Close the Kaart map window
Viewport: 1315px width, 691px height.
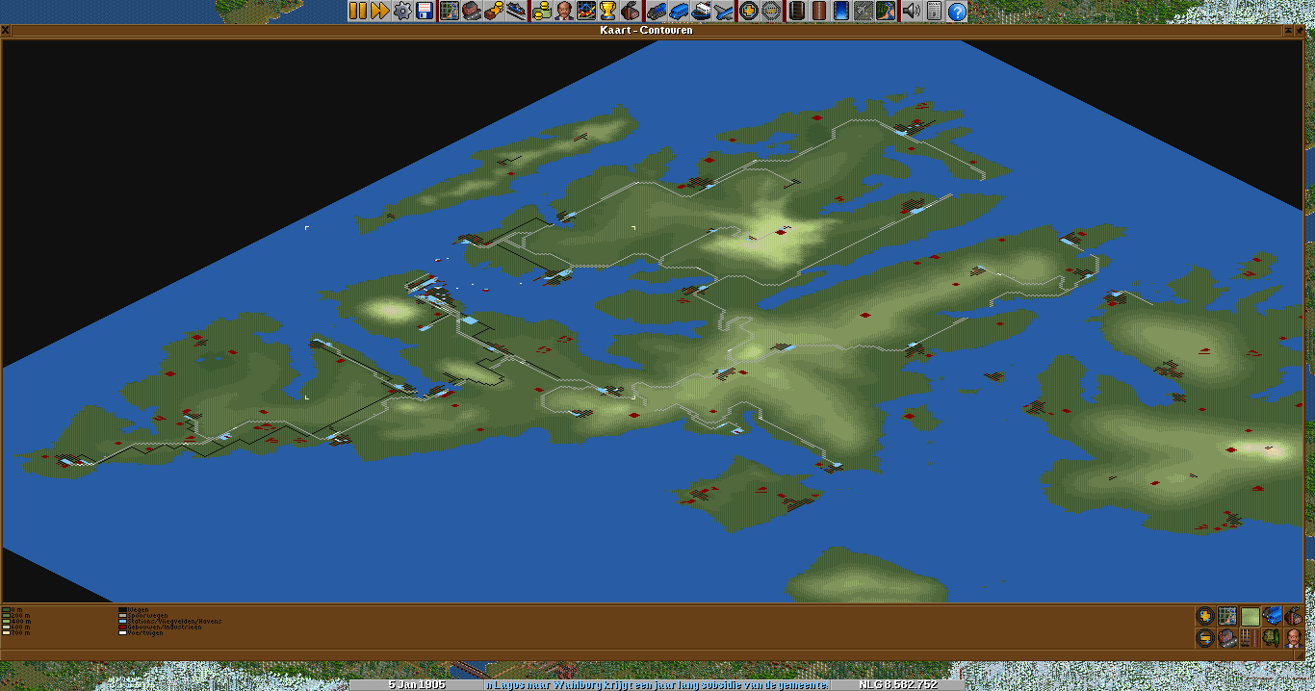coord(6,30)
